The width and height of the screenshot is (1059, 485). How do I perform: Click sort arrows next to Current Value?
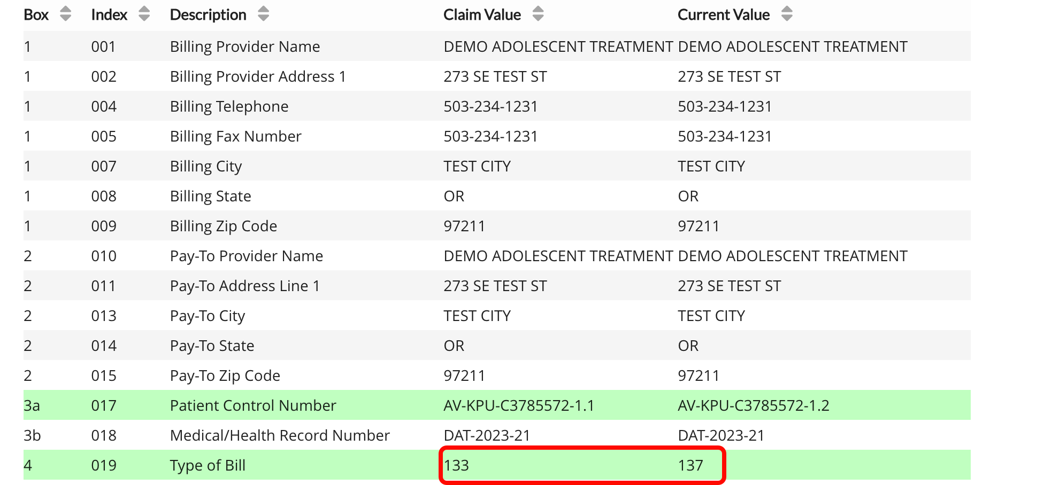786,14
